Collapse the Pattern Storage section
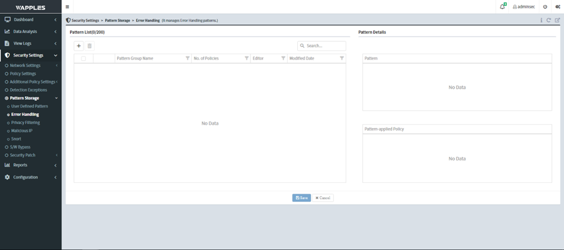This screenshot has height=250, width=564. [x=31, y=98]
